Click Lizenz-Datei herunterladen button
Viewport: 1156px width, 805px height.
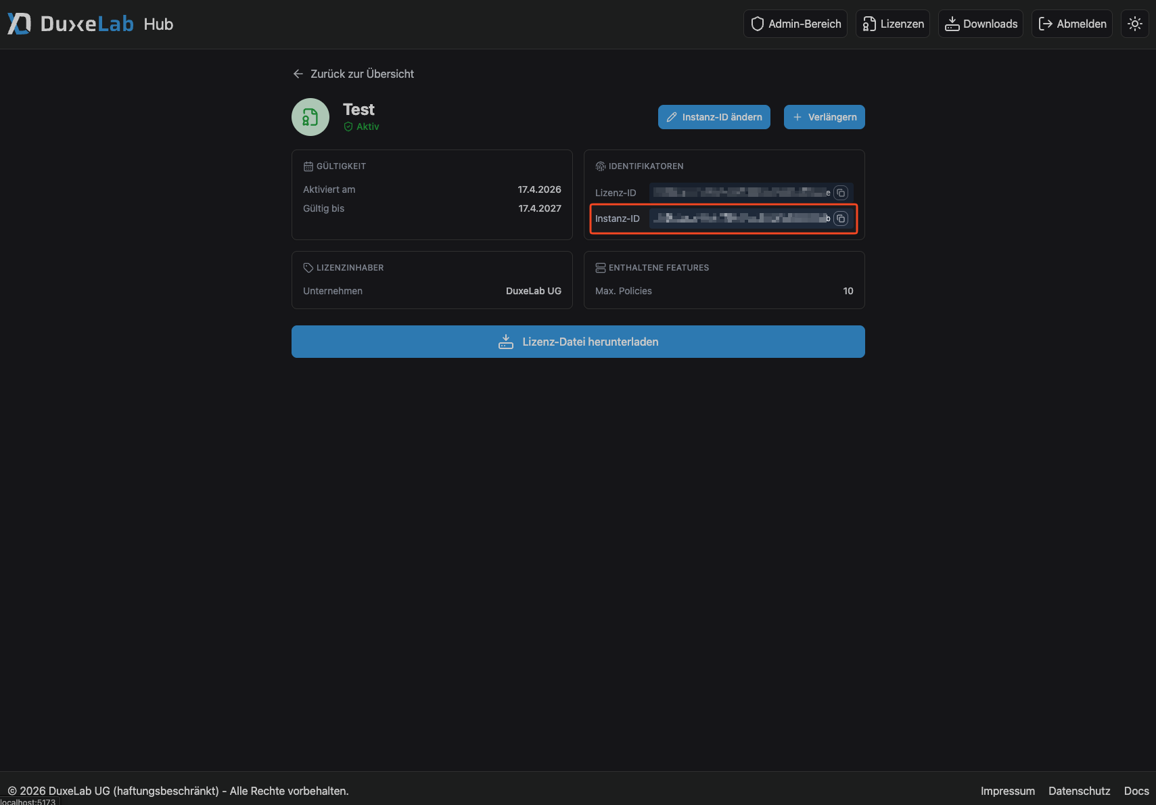point(578,342)
